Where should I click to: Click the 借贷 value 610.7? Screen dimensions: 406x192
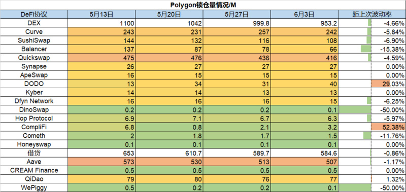tap(169, 153)
